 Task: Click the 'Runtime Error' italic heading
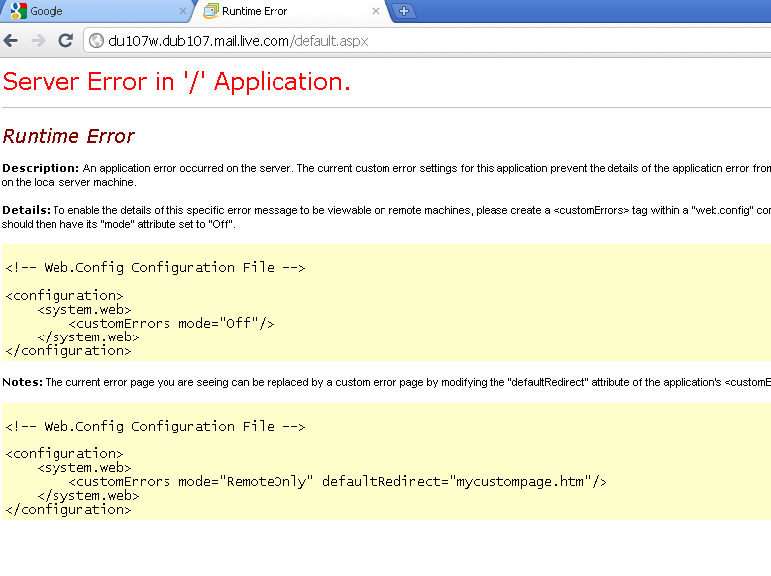click(x=68, y=136)
